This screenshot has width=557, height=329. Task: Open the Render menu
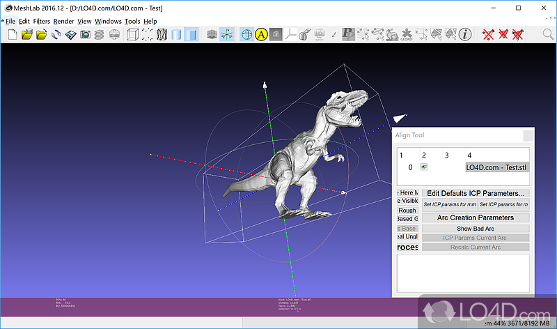click(63, 21)
